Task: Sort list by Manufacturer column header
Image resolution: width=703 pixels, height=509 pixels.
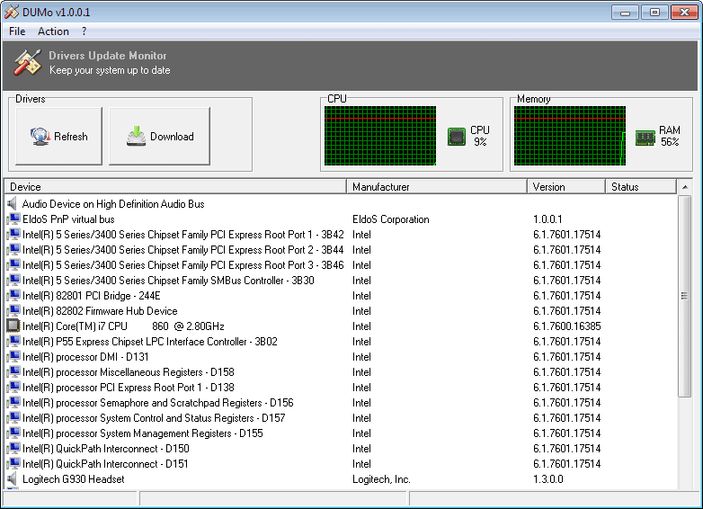Action: [x=436, y=187]
